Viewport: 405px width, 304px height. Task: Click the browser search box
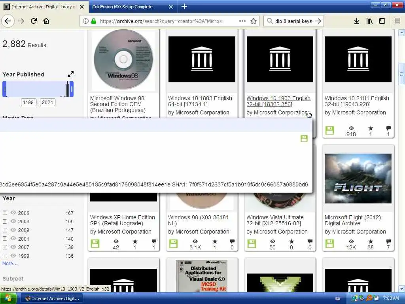click(x=294, y=21)
